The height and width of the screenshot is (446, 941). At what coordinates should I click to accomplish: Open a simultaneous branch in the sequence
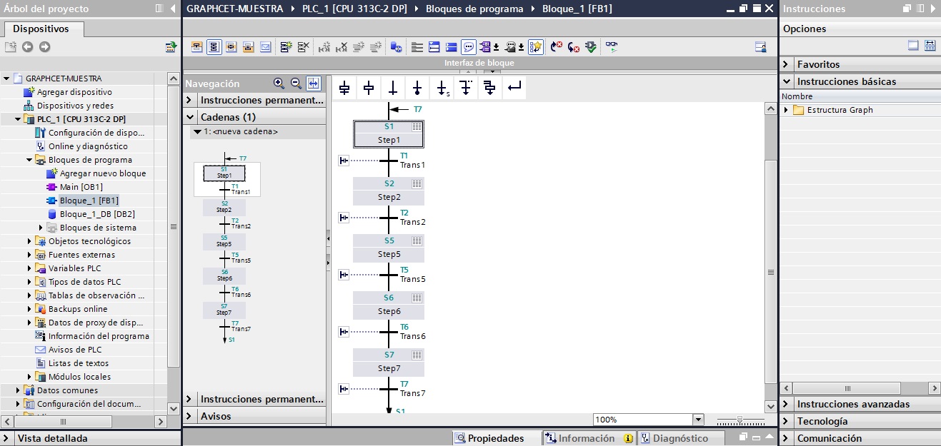pos(489,87)
